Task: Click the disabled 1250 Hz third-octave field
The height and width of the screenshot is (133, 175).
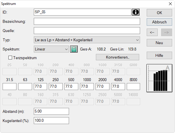Action: point(87,102)
